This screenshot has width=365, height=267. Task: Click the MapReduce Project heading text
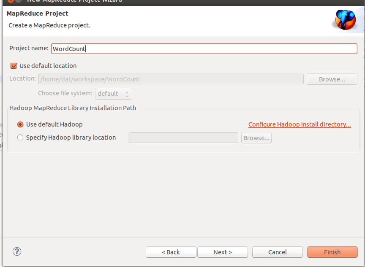(37, 13)
